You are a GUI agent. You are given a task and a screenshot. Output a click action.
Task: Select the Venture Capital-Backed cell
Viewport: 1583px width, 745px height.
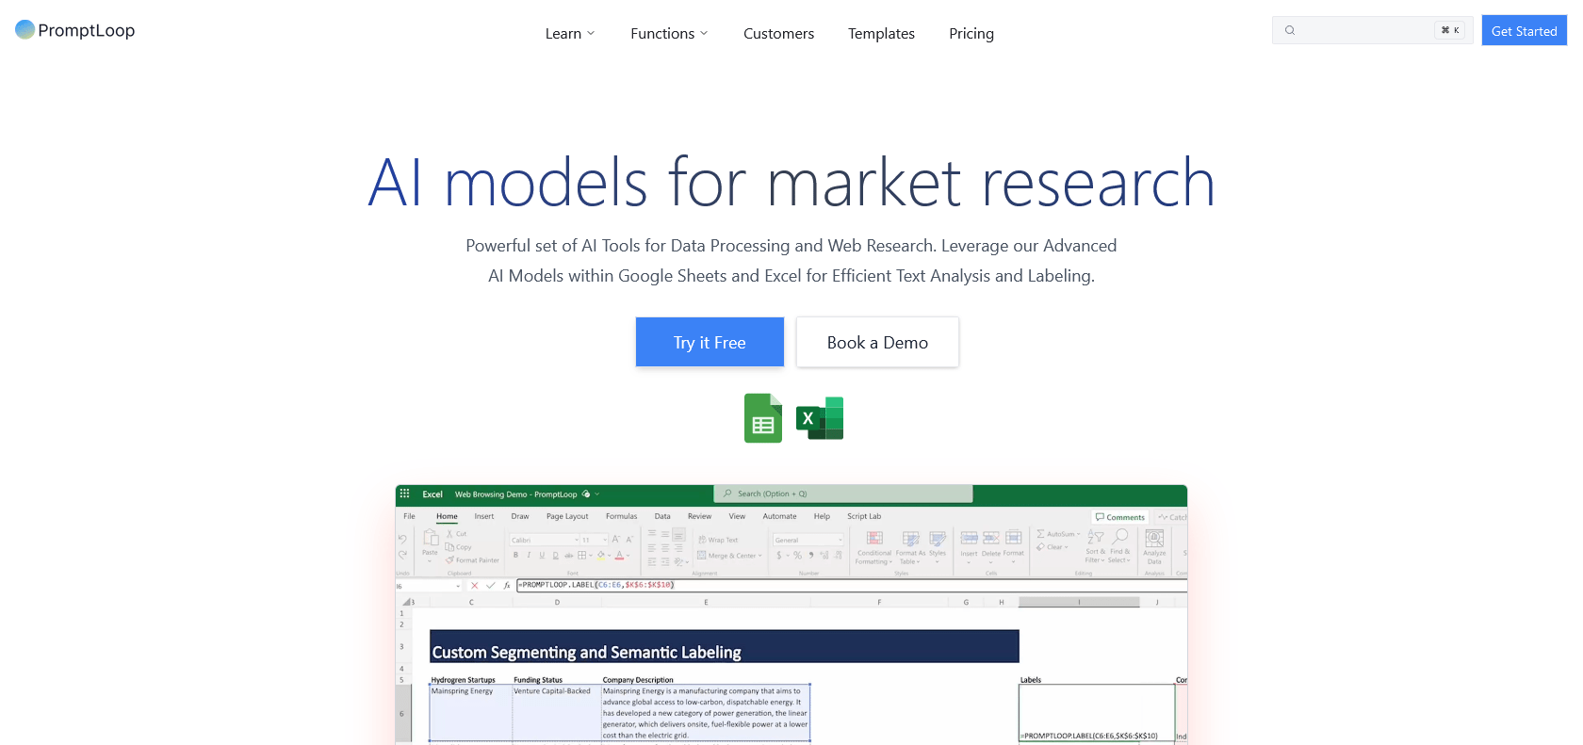pyautogui.click(x=557, y=713)
